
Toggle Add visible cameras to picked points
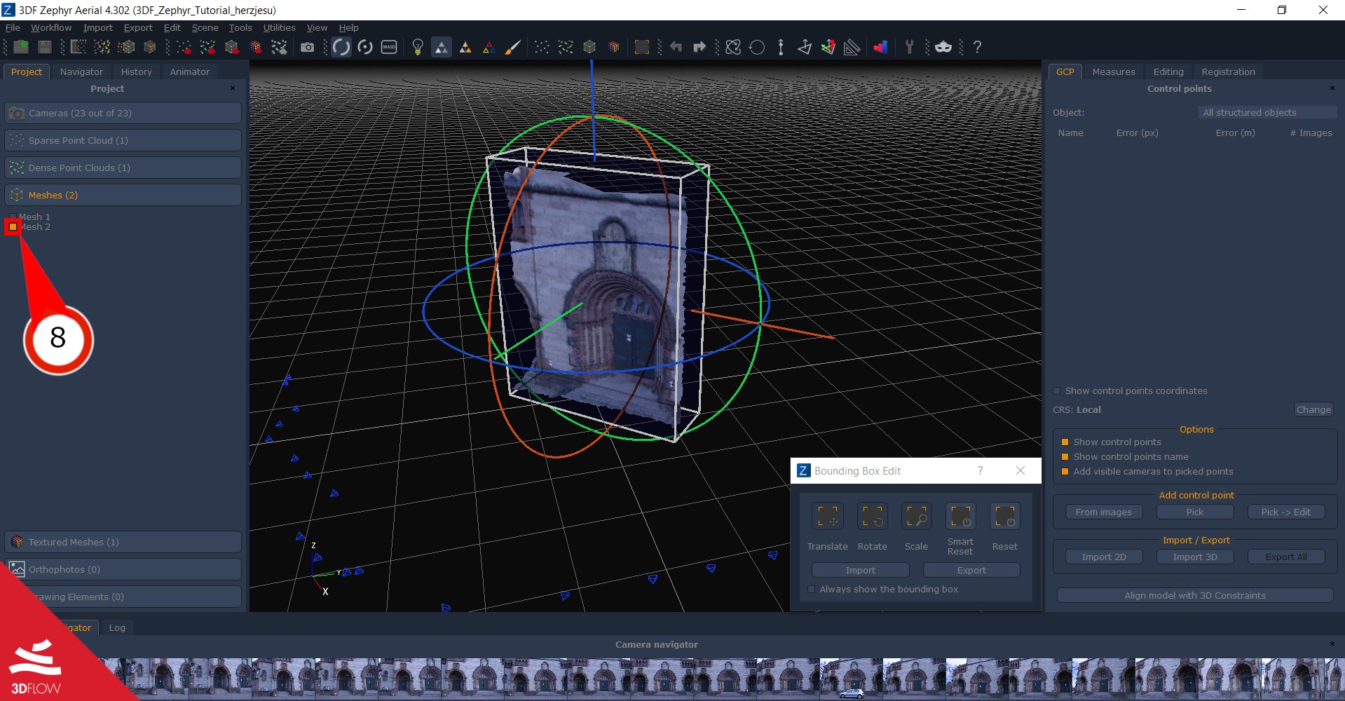tap(1065, 472)
